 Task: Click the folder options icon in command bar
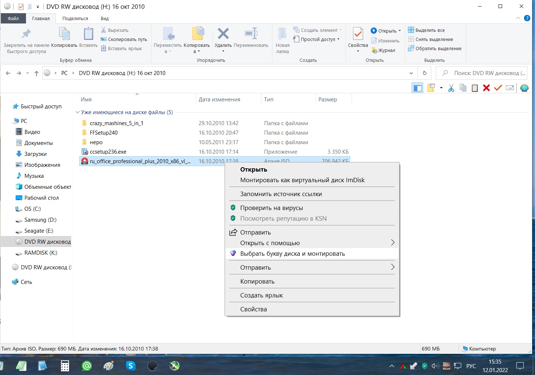coord(431,88)
